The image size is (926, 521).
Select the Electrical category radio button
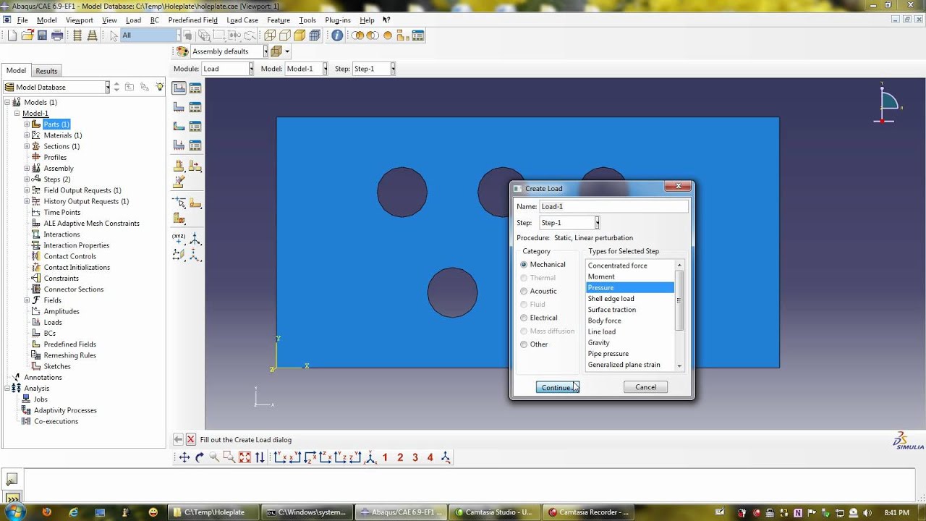point(524,318)
